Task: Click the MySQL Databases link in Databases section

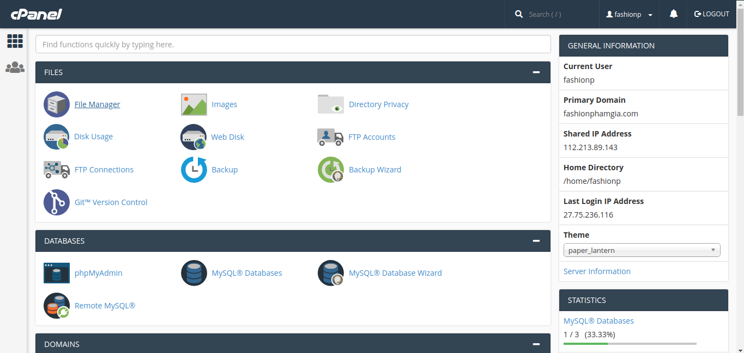Action: [247, 273]
